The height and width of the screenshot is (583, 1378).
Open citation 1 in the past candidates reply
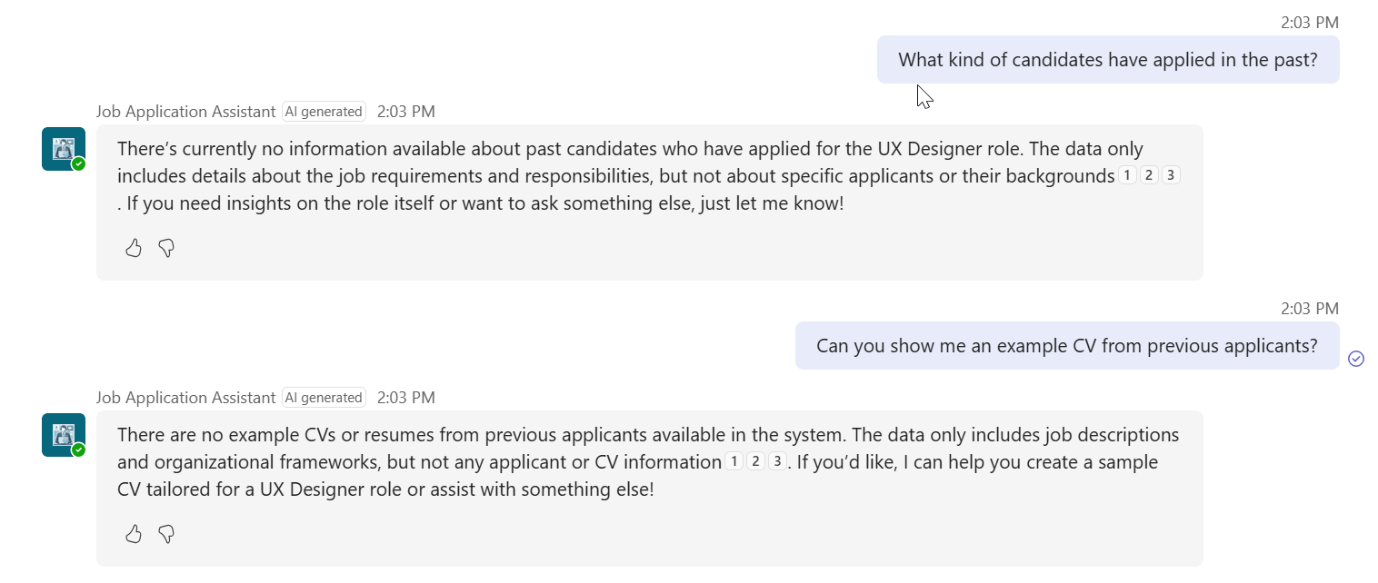1127,176
